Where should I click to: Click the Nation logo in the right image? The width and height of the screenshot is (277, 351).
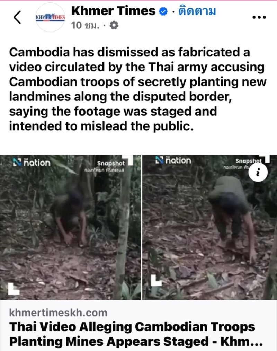click(173, 160)
